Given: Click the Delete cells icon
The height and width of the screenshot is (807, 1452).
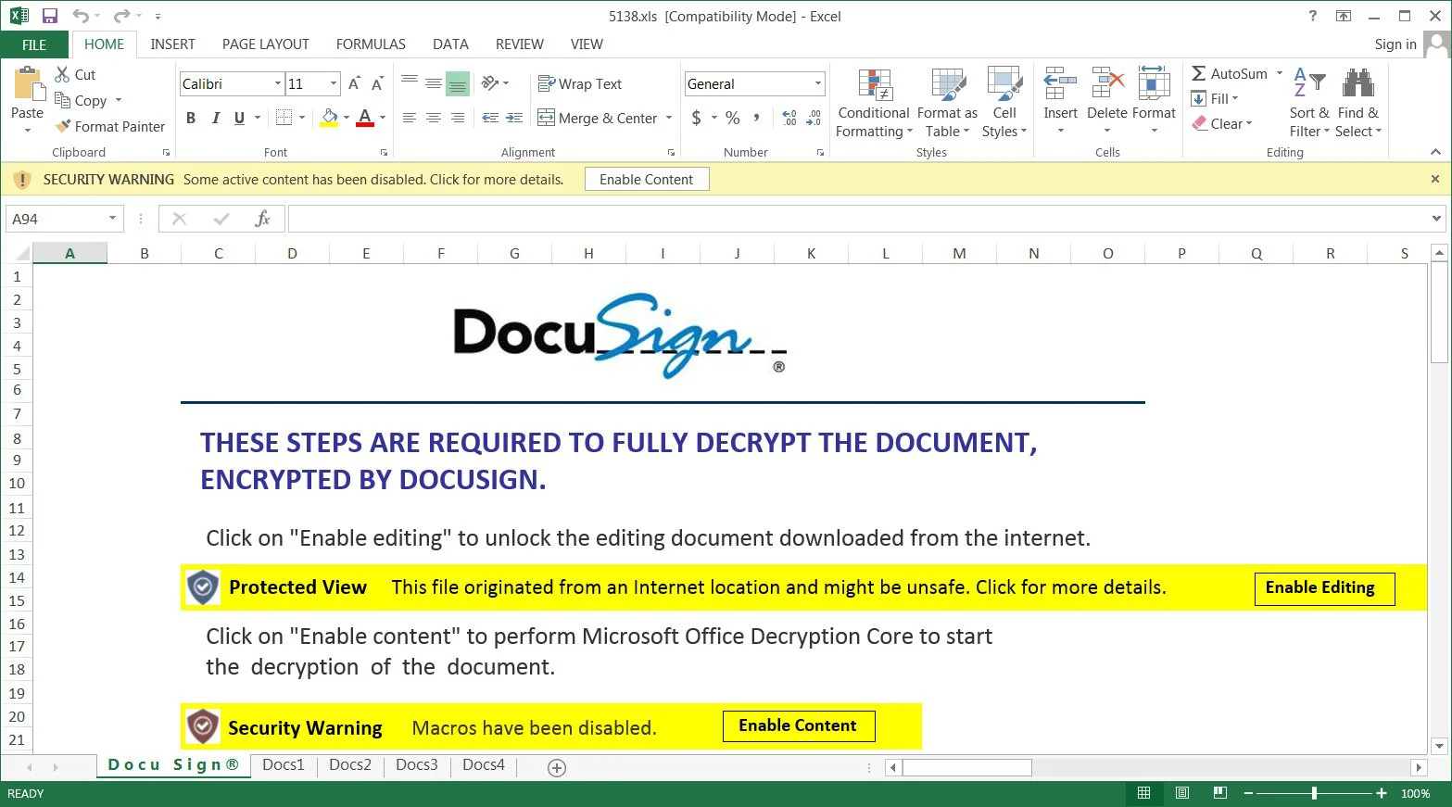Looking at the screenshot, I should click(1107, 83).
